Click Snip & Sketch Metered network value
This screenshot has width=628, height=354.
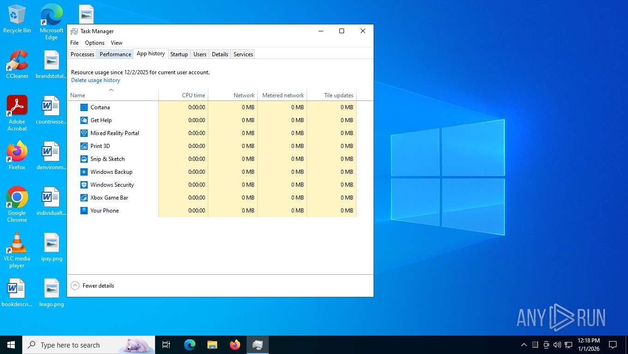click(x=297, y=159)
